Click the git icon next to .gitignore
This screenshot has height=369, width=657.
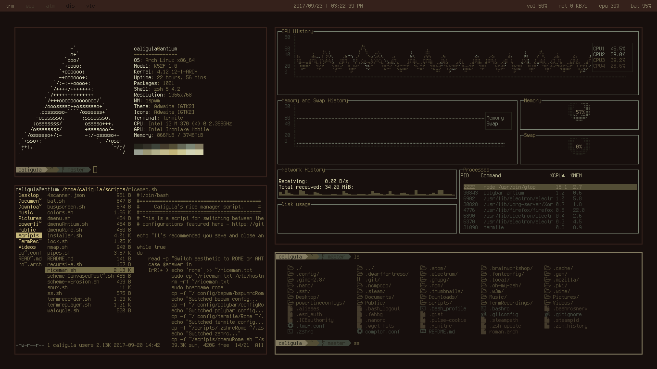(547, 314)
